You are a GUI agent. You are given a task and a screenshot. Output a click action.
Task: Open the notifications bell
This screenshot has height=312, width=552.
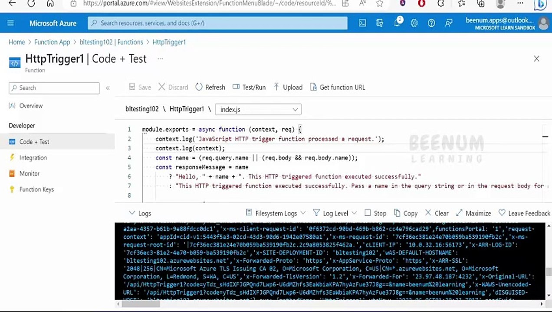pos(397,23)
